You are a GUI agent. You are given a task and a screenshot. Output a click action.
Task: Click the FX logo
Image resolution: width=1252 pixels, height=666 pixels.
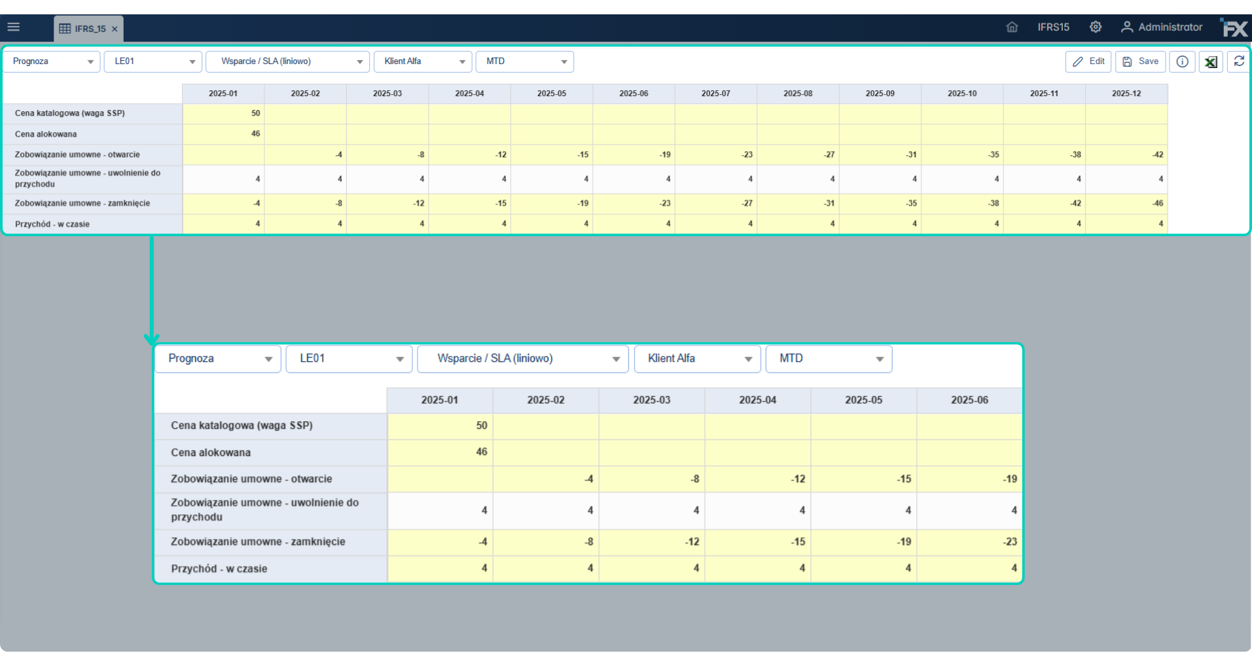point(1234,28)
